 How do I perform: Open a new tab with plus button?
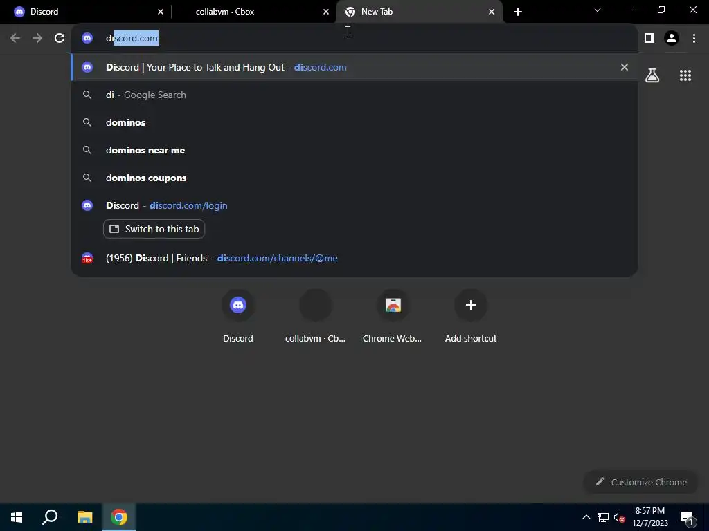(x=518, y=12)
